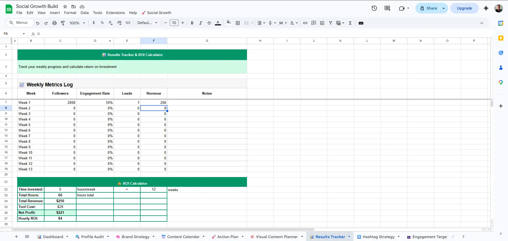This screenshot has height=241, width=508.
Task: Open the Insert menu
Action: (55, 13)
